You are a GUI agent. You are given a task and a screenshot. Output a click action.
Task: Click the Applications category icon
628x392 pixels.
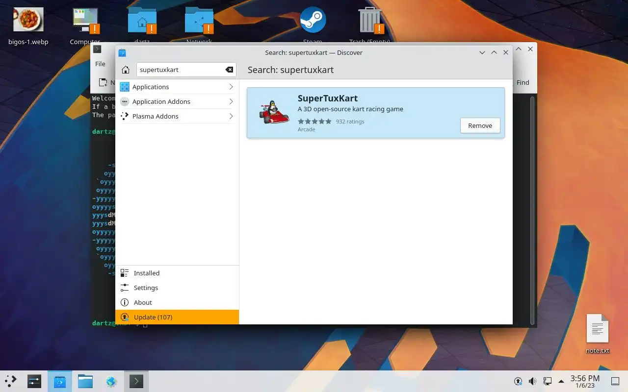tap(125, 87)
